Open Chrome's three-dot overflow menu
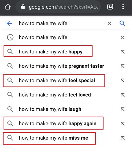Viewport: 132px width, 147px height. tap(123, 7)
